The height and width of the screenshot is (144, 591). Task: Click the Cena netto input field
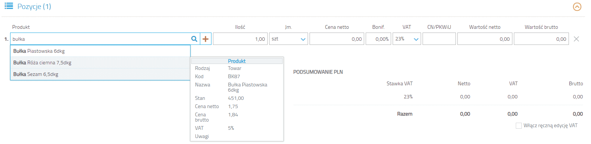click(337, 39)
